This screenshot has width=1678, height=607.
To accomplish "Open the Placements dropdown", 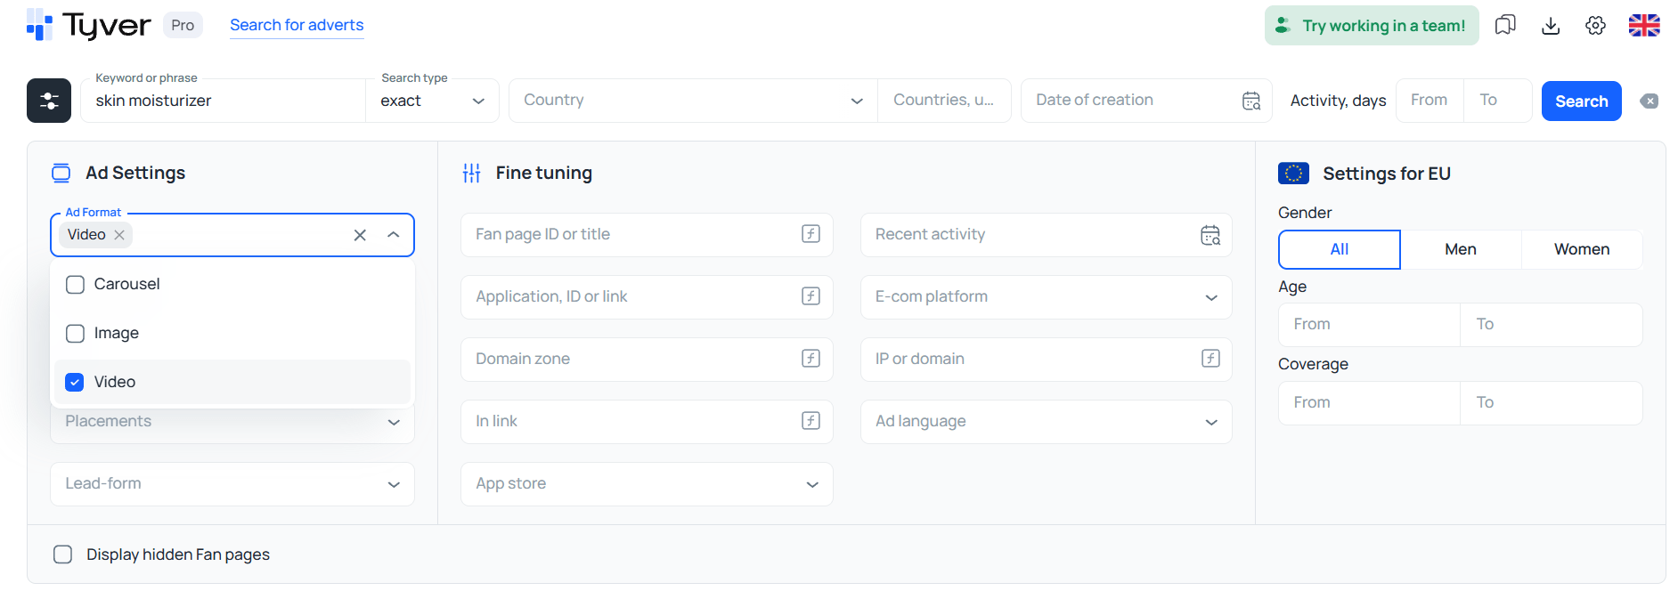I will [x=232, y=422].
